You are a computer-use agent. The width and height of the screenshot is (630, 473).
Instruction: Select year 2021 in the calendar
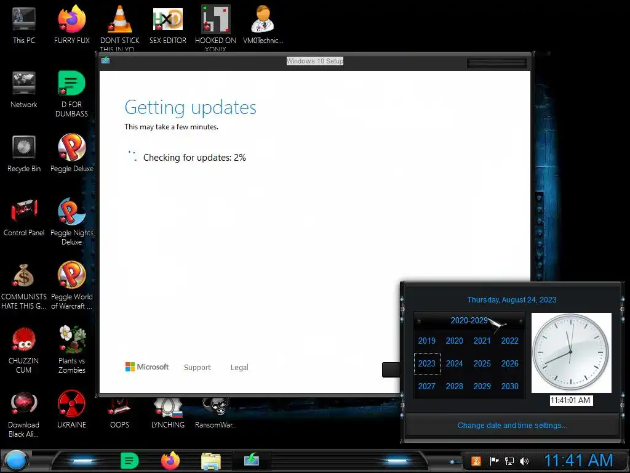[x=482, y=341]
